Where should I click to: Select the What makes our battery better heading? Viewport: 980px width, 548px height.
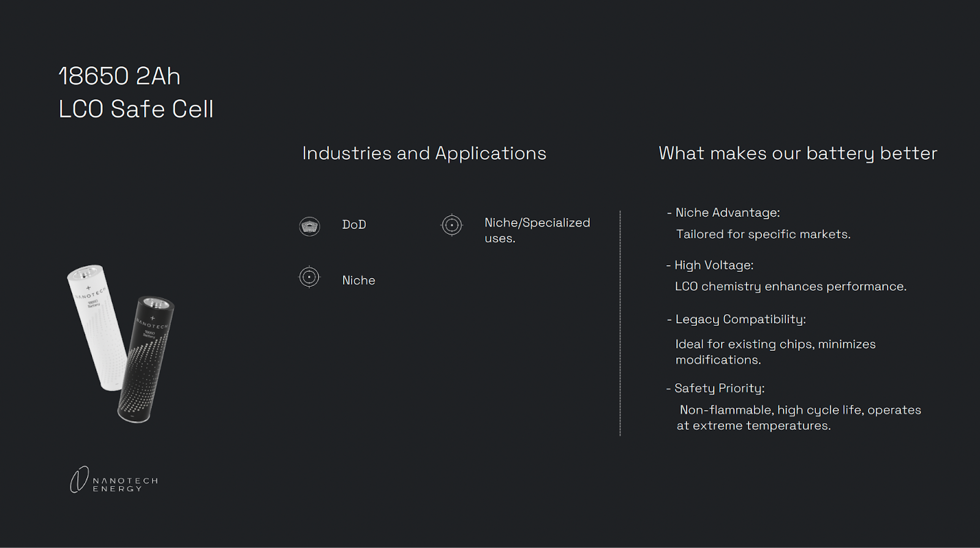797,153
